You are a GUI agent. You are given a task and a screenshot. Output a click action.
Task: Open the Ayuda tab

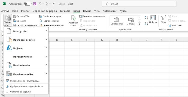click(x=123, y=11)
